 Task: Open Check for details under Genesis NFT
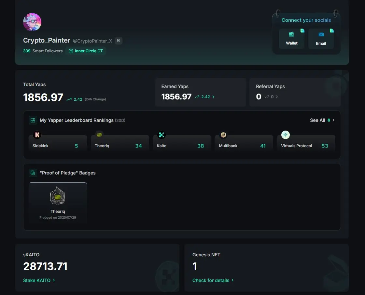213,280
